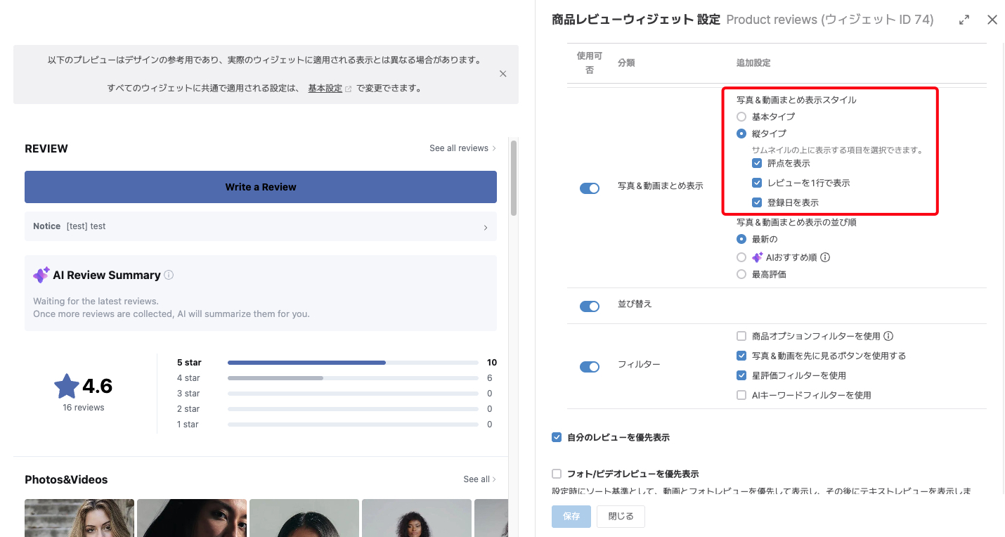Image resolution: width=1005 pixels, height=537 pixels.
Task: Open See all in Photos&Videos
Action: [479, 479]
